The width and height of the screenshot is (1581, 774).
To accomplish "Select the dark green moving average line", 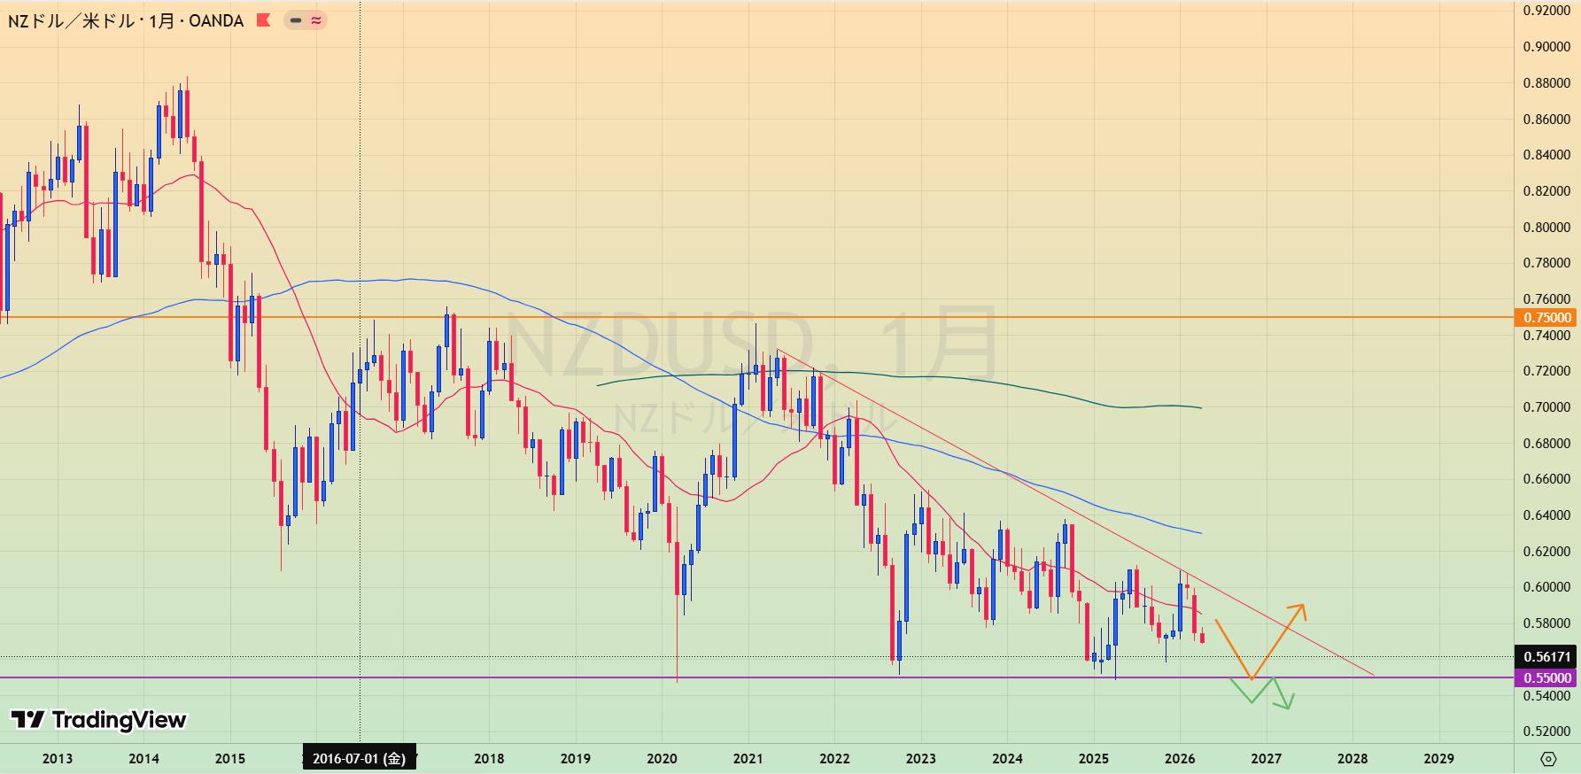I will click(886, 375).
